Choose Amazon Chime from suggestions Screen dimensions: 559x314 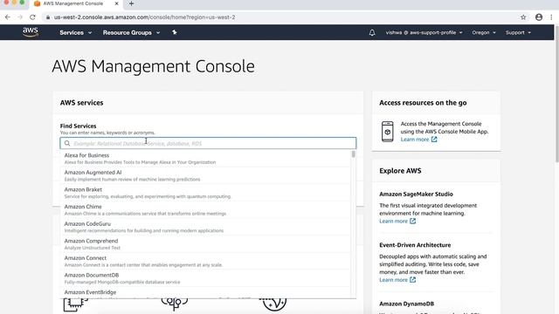205,209
